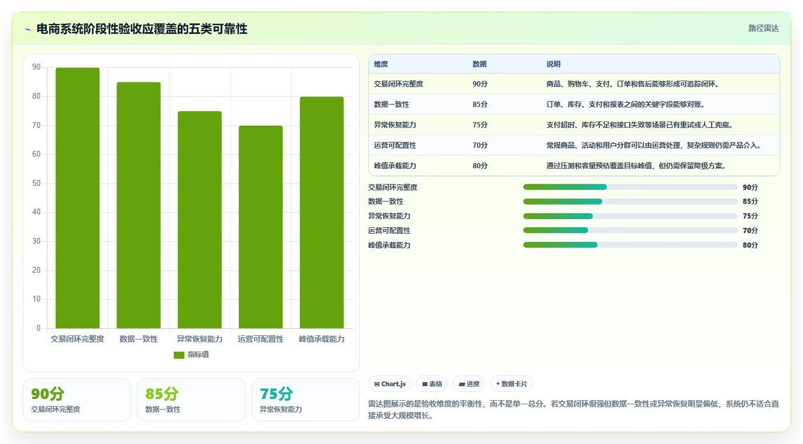Open the 75分 异常恢复能力 data card

(x=306, y=400)
